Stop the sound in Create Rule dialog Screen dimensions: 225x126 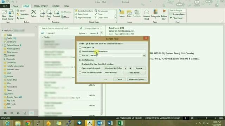[130, 68]
